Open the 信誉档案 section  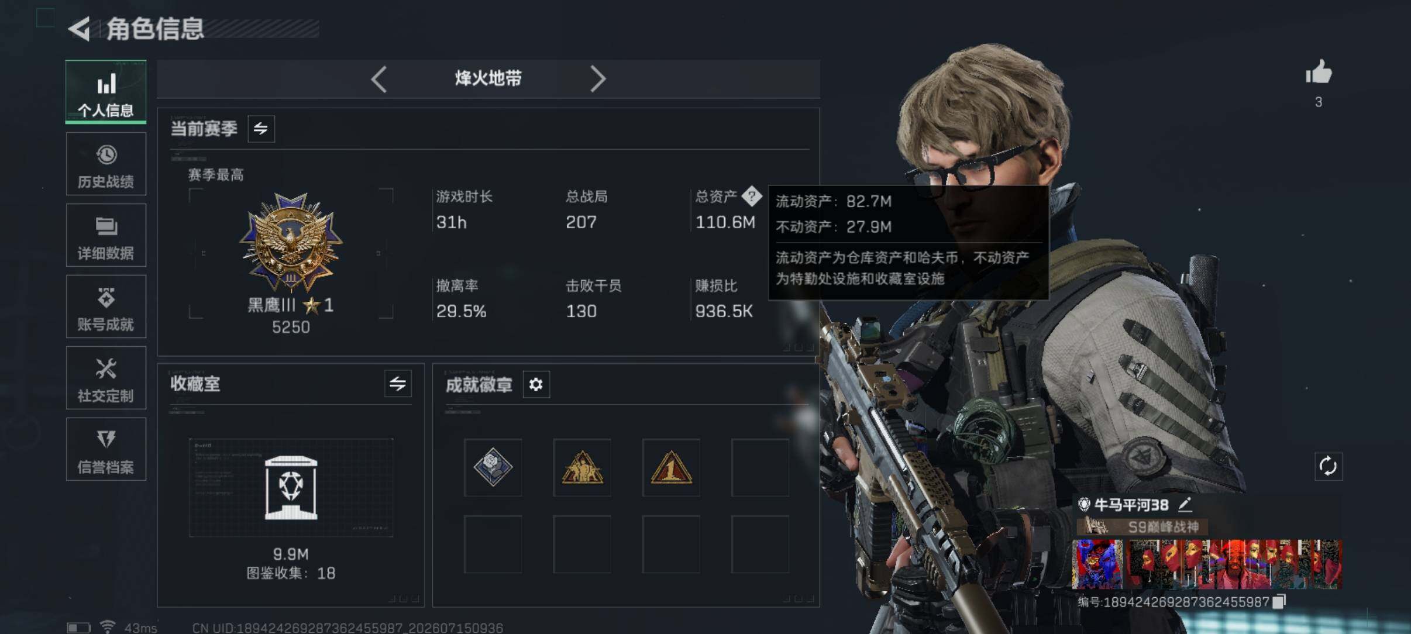[106, 449]
